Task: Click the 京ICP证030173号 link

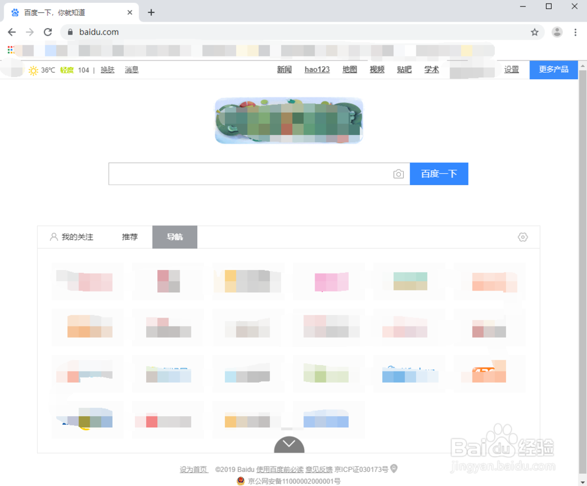Action: (x=361, y=470)
